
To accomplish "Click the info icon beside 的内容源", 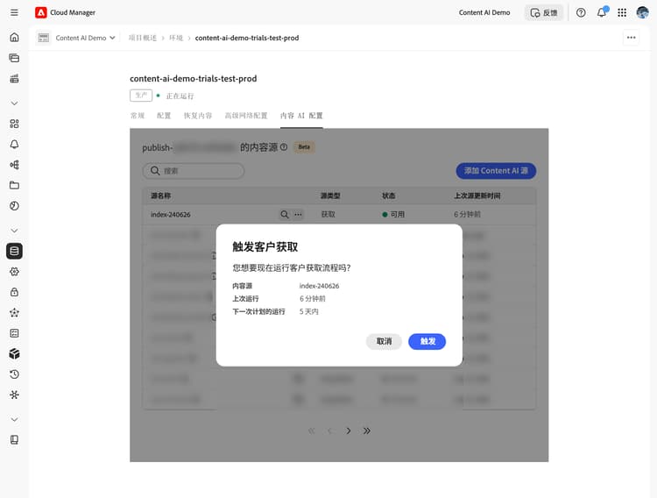I will tap(284, 147).
